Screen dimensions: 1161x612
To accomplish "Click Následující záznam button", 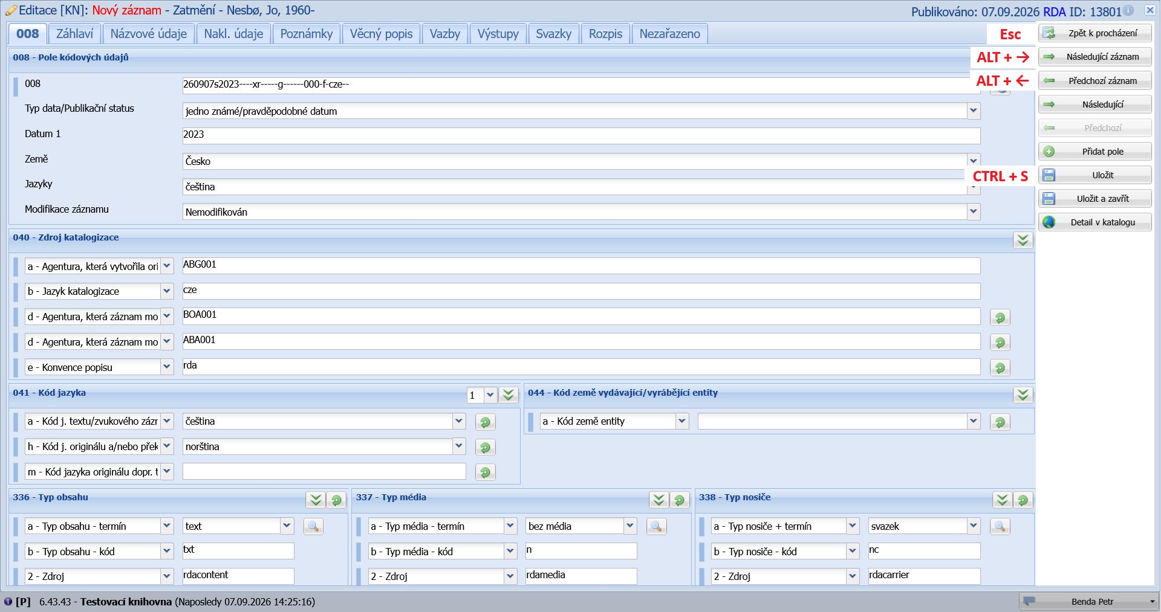I will (x=1095, y=57).
